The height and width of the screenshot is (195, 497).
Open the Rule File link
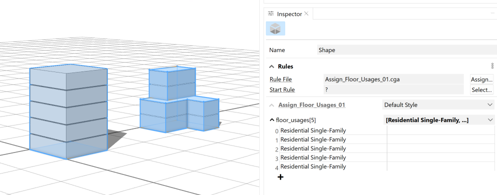click(x=281, y=79)
